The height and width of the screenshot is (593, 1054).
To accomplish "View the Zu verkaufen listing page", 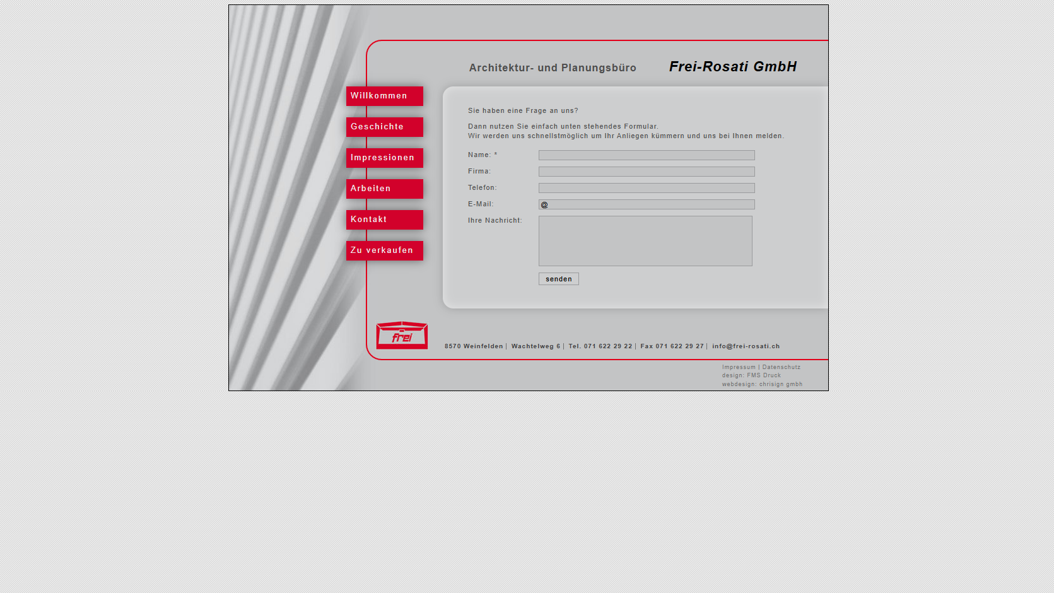I will tap(385, 250).
